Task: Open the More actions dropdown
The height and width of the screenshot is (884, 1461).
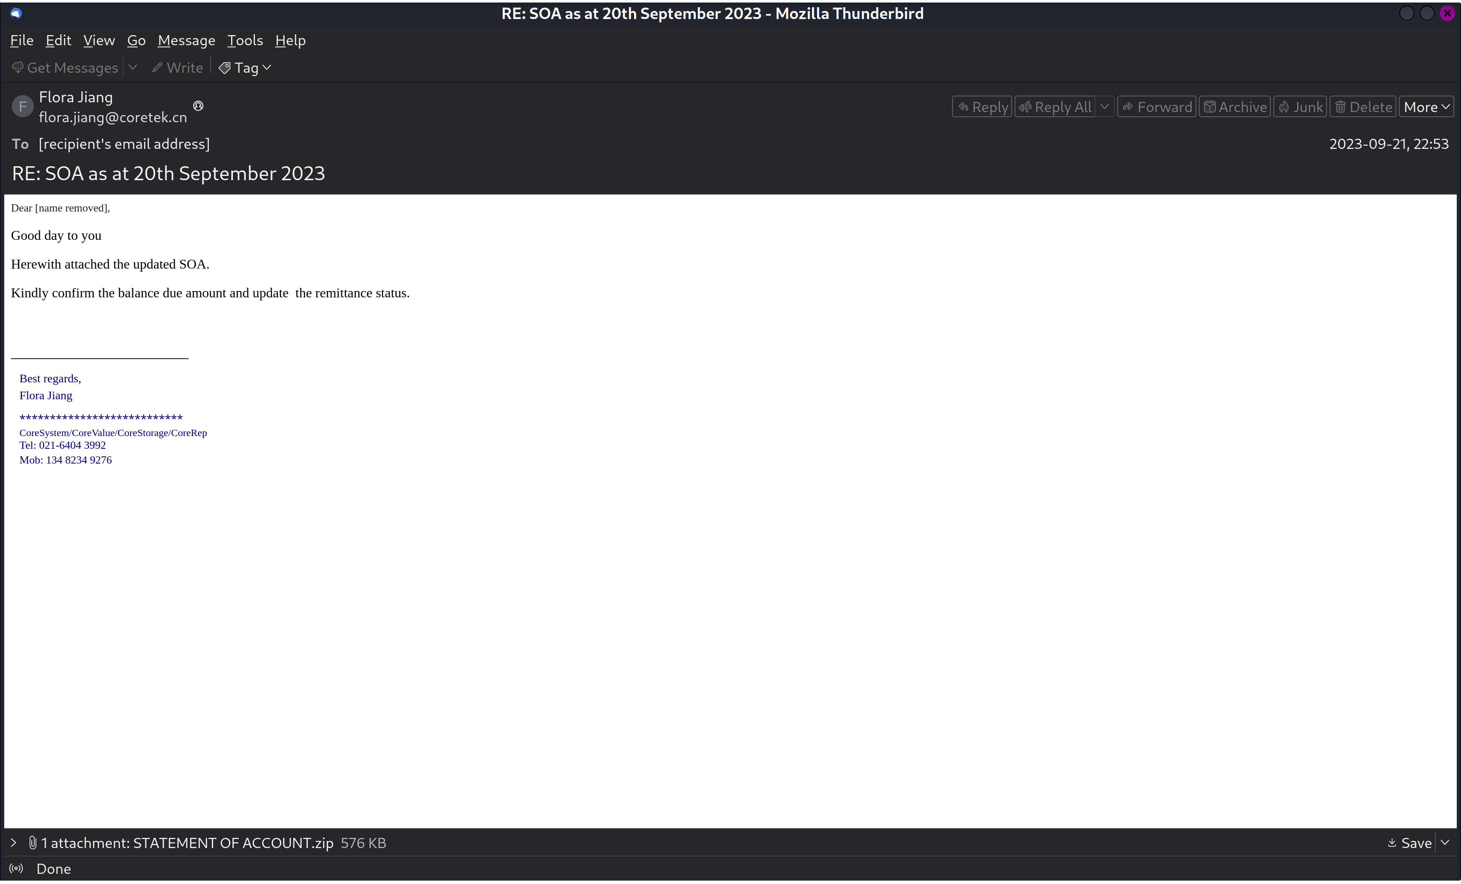Action: click(x=1426, y=107)
